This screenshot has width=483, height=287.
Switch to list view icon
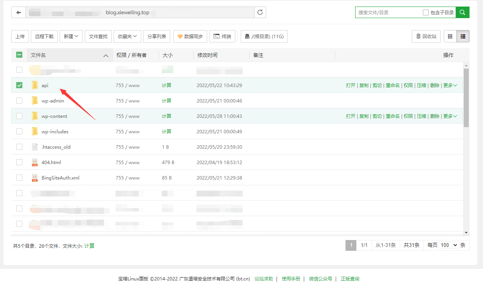click(463, 36)
